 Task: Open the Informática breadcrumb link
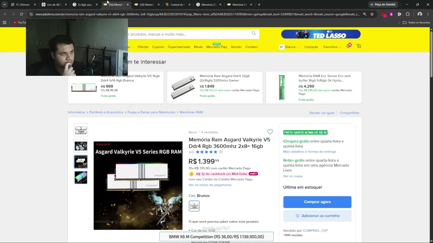[76, 112]
